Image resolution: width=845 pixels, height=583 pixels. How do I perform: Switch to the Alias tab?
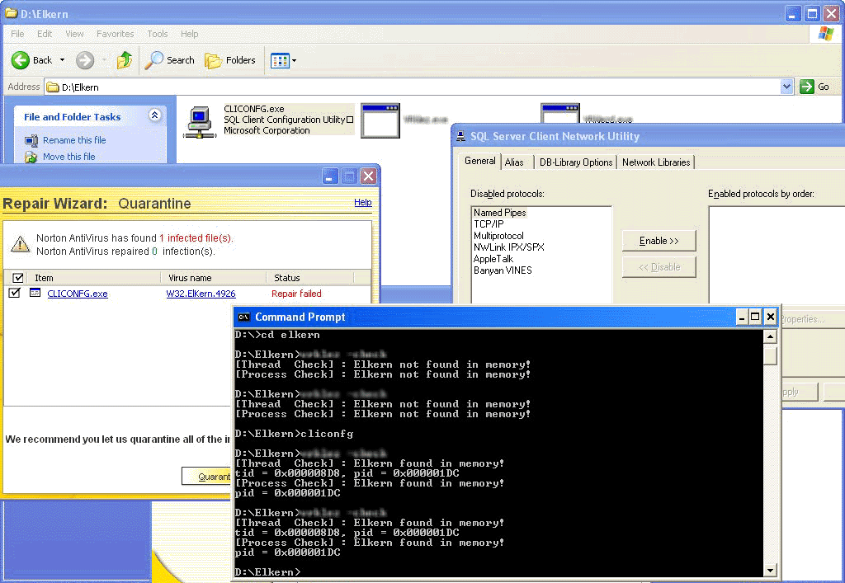(x=514, y=162)
